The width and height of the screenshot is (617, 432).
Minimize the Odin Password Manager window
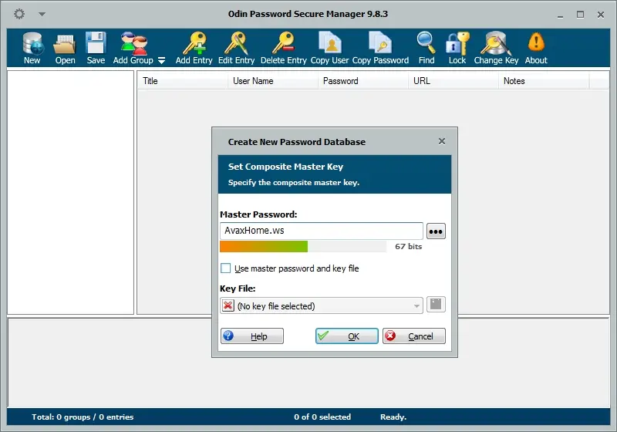[560, 15]
